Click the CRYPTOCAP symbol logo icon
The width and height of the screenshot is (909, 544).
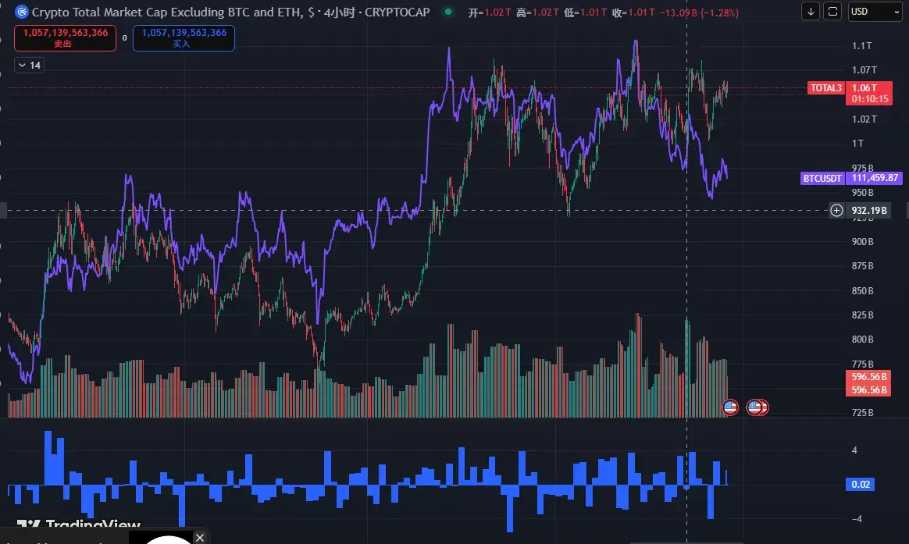[x=22, y=12]
